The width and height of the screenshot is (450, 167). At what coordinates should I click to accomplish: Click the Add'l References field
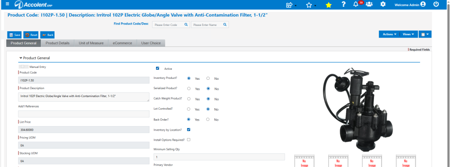(x=83, y=114)
